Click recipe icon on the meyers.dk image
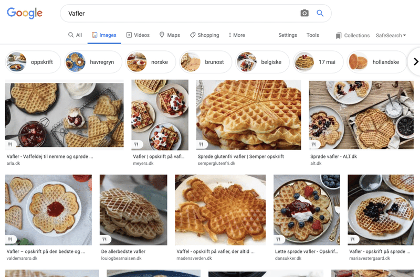The image size is (420, 277). (136, 144)
